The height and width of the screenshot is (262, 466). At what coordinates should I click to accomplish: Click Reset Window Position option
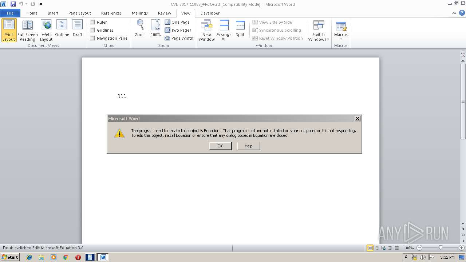(x=277, y=38)
